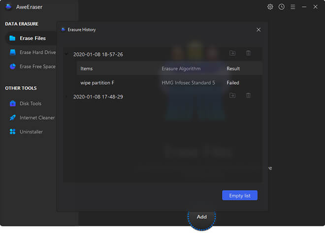325x233 pixels.
Task: Select Erase Free Space in sidebar
Action: coord(33,67)
